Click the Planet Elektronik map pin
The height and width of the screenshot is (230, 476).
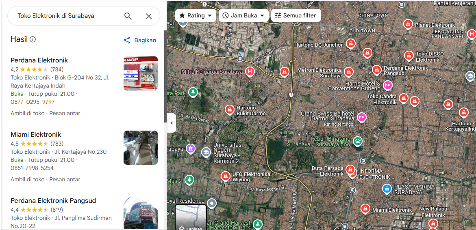click(x=408, y=24)
